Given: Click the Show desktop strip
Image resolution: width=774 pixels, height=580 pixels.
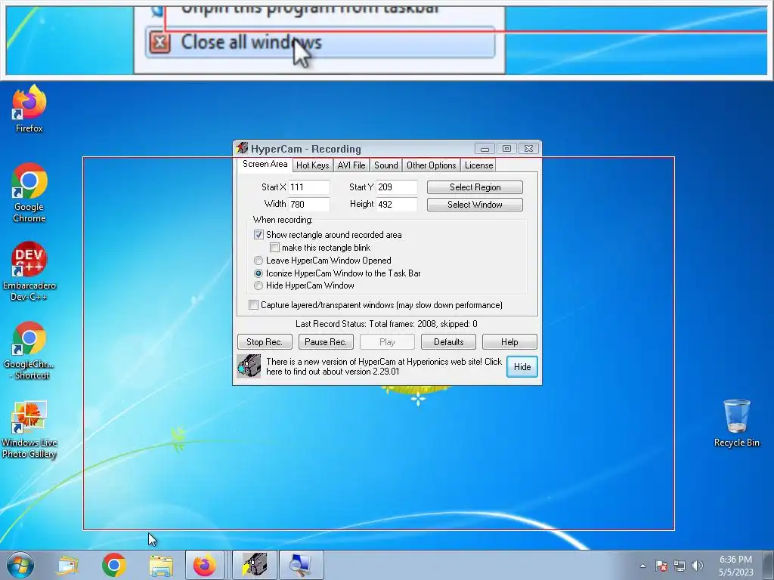Looking at the screenshot, I should click(769, 565).
